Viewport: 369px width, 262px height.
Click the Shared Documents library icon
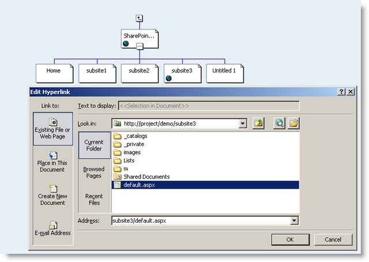click(x=117, y=177)
